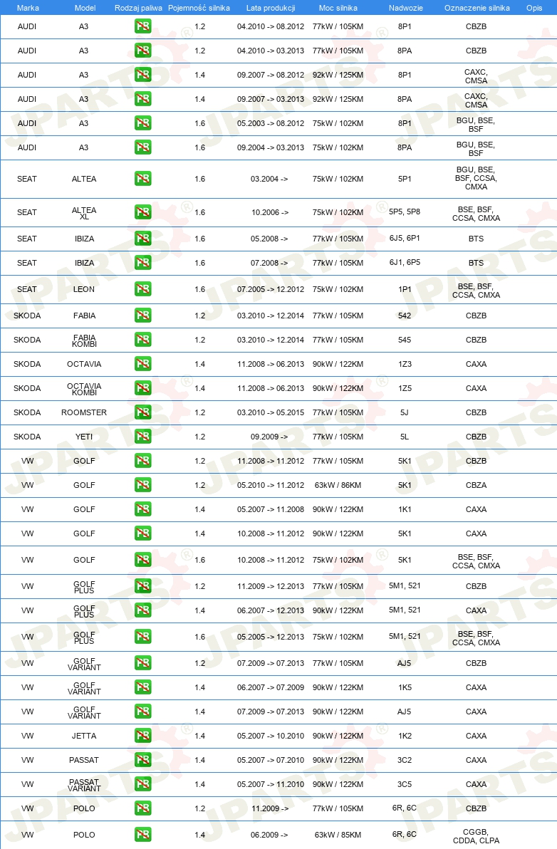Click the engine code 'CBZA'
557x849 pixels.
(476, 485)
